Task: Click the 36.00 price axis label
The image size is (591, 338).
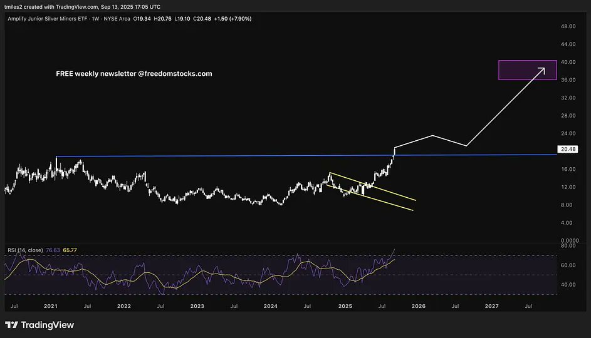Action: pos(568,79)
